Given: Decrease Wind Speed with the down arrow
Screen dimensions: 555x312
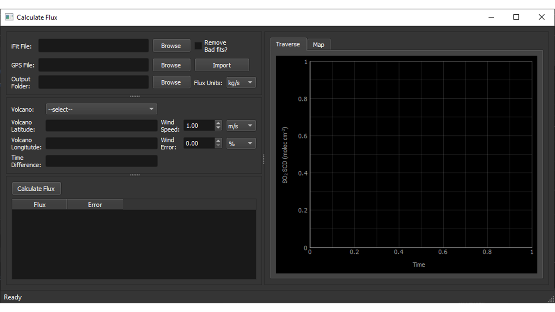Looking at the screenshot, I should 219,128.
